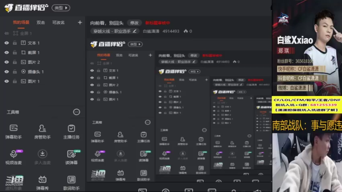Click the yellow CF/LOL/CFM QQ group banner
Screen dimensions: 342x192
(307, 105)
